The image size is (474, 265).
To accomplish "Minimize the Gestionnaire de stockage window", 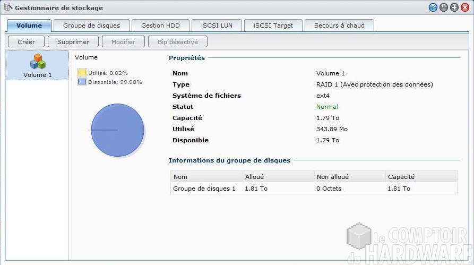I will (444, 7).
